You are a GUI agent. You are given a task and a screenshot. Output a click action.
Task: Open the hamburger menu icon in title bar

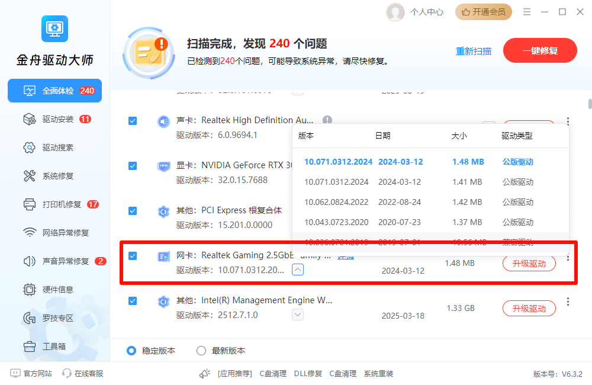click(x=527, y=12)
